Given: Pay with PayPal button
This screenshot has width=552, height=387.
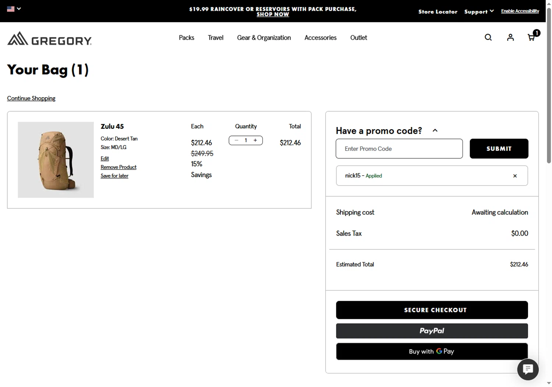Looking at the screenshot, I should pyautogui.click(x=432, y=331).
